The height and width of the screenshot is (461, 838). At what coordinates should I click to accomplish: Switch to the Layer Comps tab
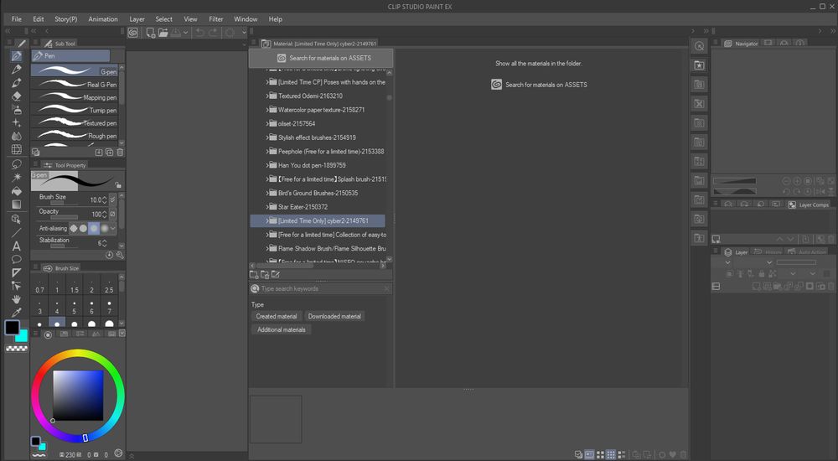tap(809, 205)
